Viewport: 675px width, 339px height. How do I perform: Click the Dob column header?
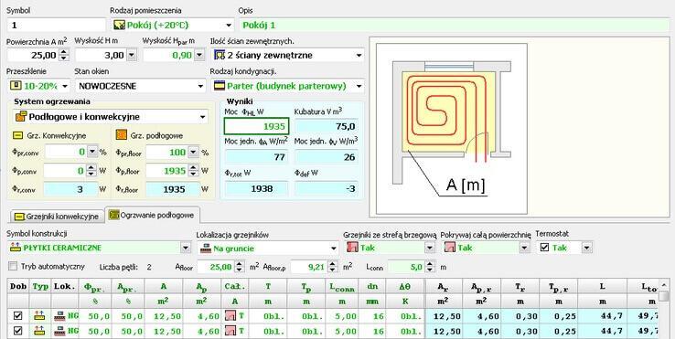point(18,287)
